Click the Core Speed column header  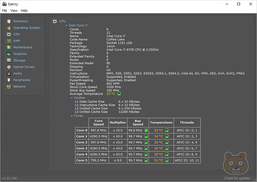[x=99, y=123]
